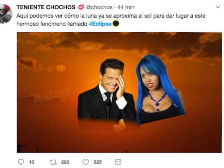This screenshot has height=168, width=224.
Task: Like the tweet with the heart icon
Action: (86, 162)
